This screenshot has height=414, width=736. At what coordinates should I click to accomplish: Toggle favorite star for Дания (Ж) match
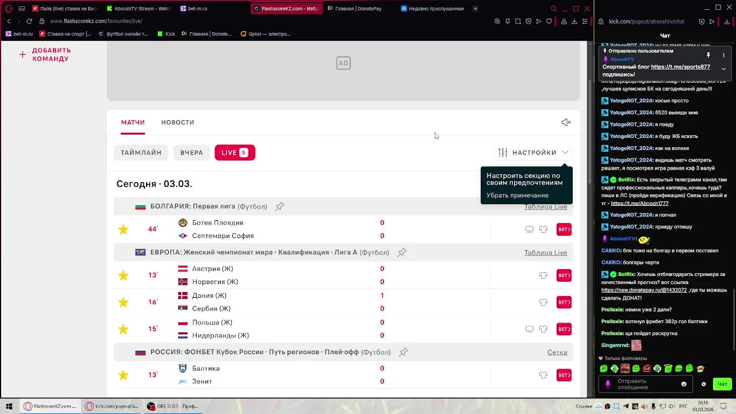[123, 302]
